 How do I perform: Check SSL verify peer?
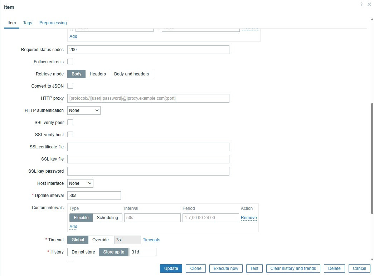[x=70, y=122]
